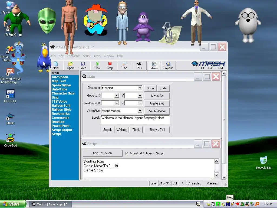Click the Hide character button
The width and height of the screenshot is (277, 208).
pos(163,88)
